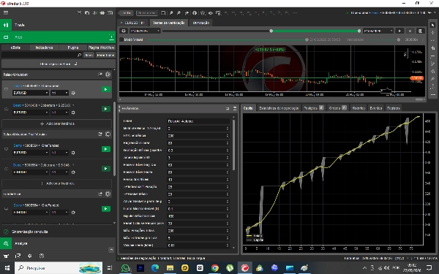Open WhatsApp from the Windows taskbar
Screen dimensions: 439x274
click(x=125, y=268)
